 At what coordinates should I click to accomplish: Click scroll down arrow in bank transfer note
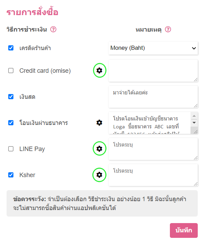click(x=194, y=123)
